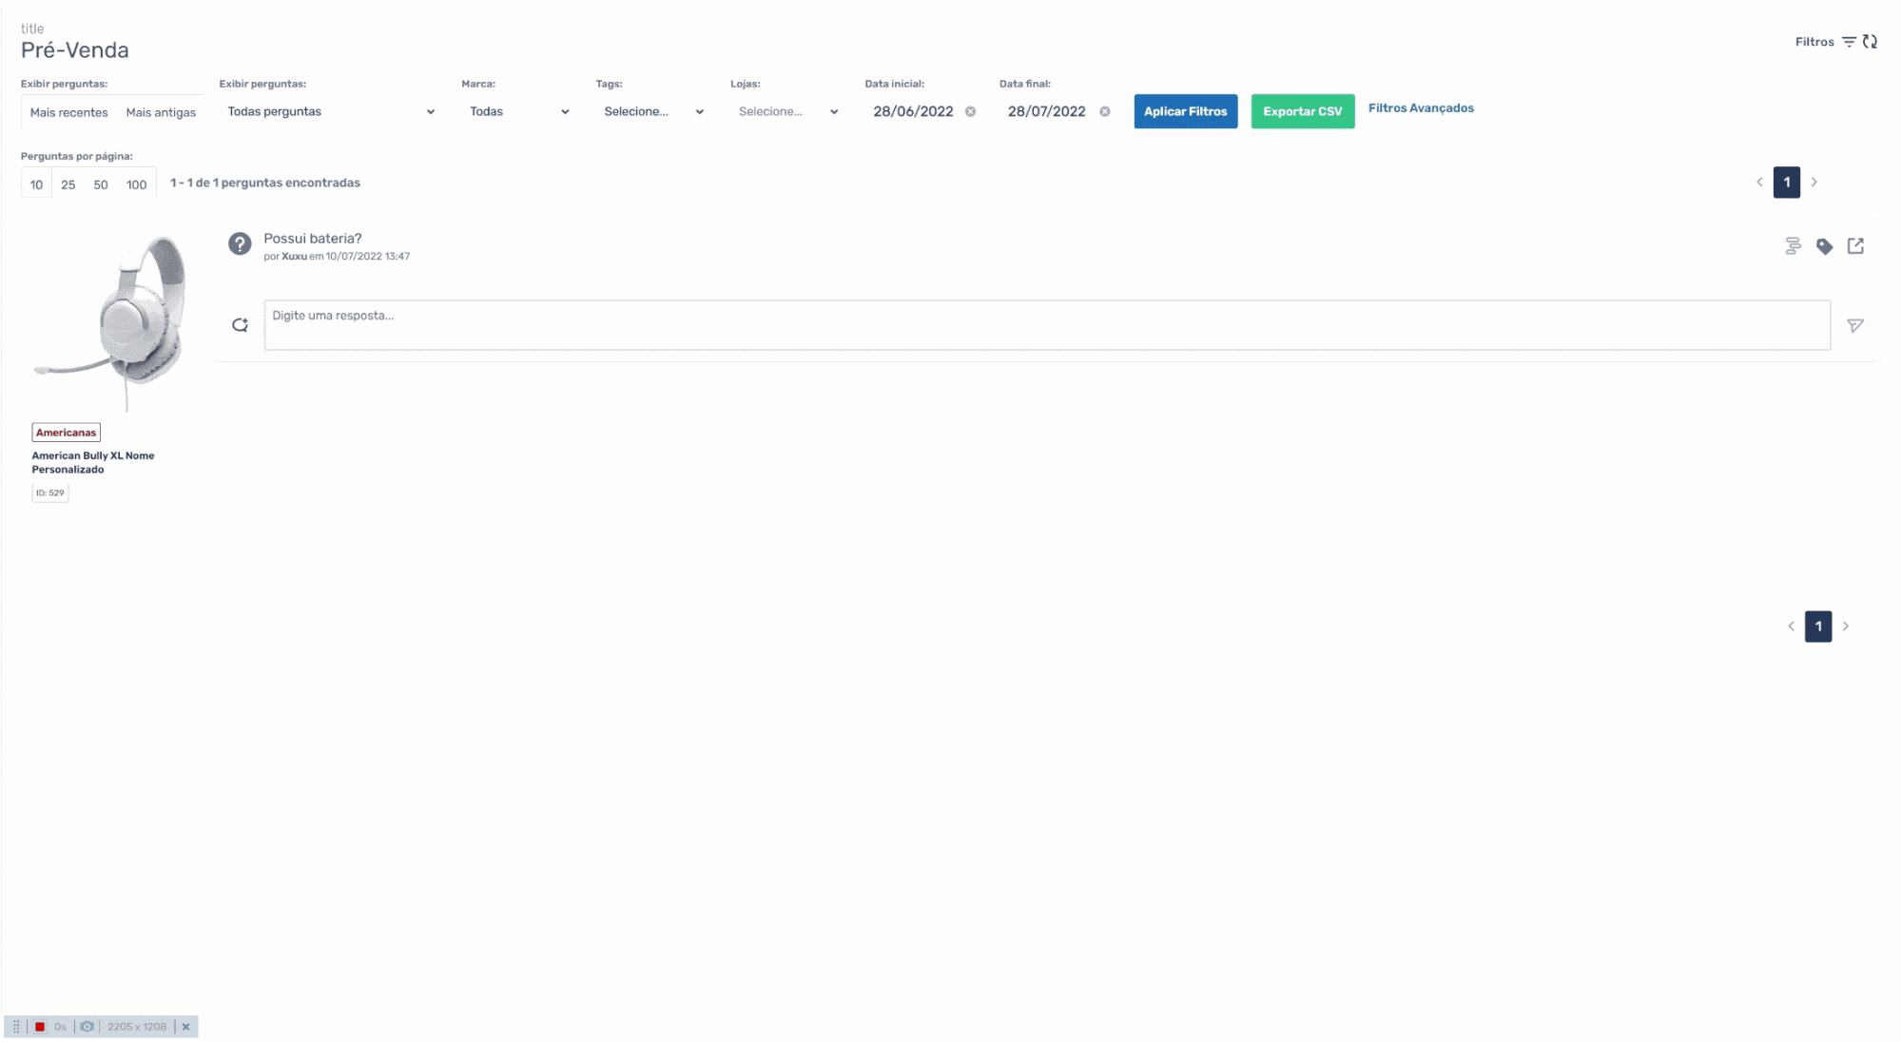Click the ID: 529 product tag
Screen dimensions: 1901x1042
coord(49,492)
